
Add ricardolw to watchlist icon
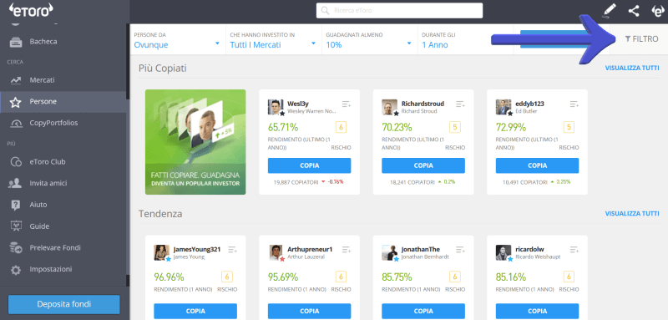(574, 250)
